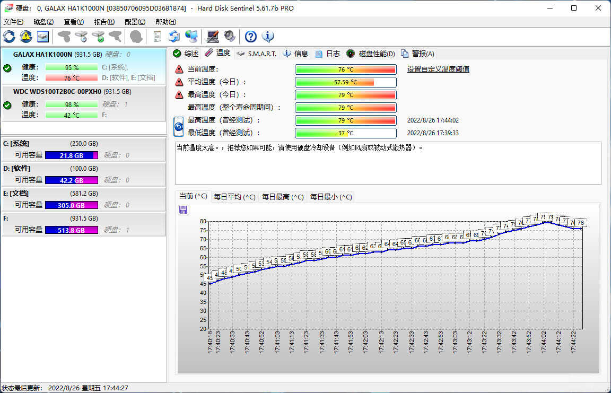Open the 报告(R) menu
The height and width of the screenshot is (393, 611).
point(104,22)
